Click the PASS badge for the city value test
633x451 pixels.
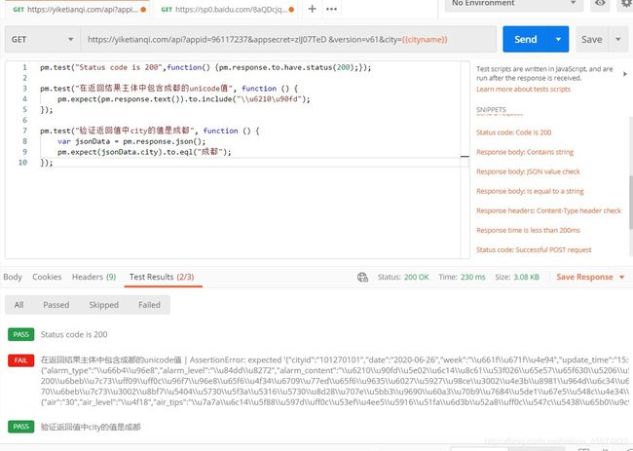click(21, 427)
